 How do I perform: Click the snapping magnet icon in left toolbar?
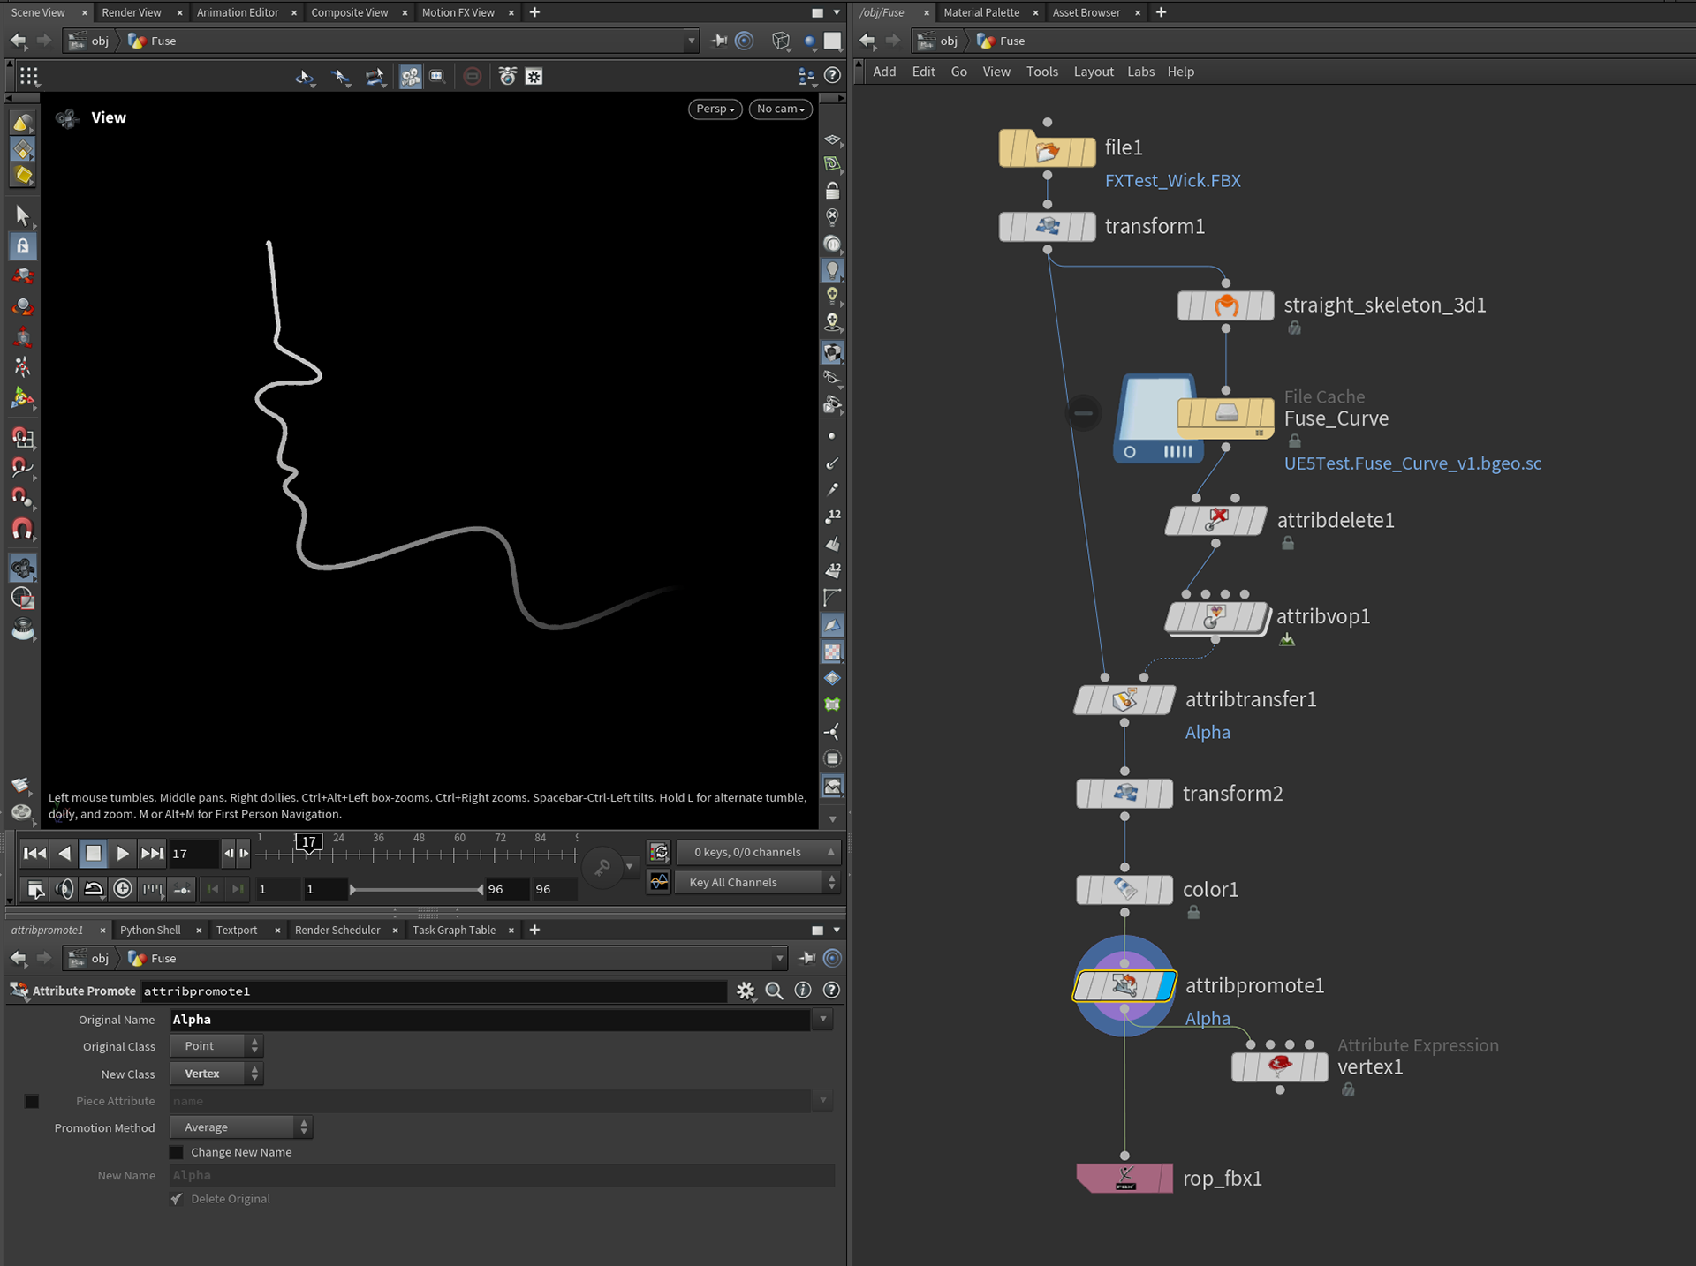pos(23,529)
